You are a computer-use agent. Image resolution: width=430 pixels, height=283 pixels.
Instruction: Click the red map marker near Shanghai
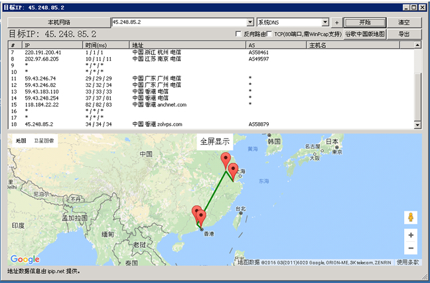[x=234, y=169]
